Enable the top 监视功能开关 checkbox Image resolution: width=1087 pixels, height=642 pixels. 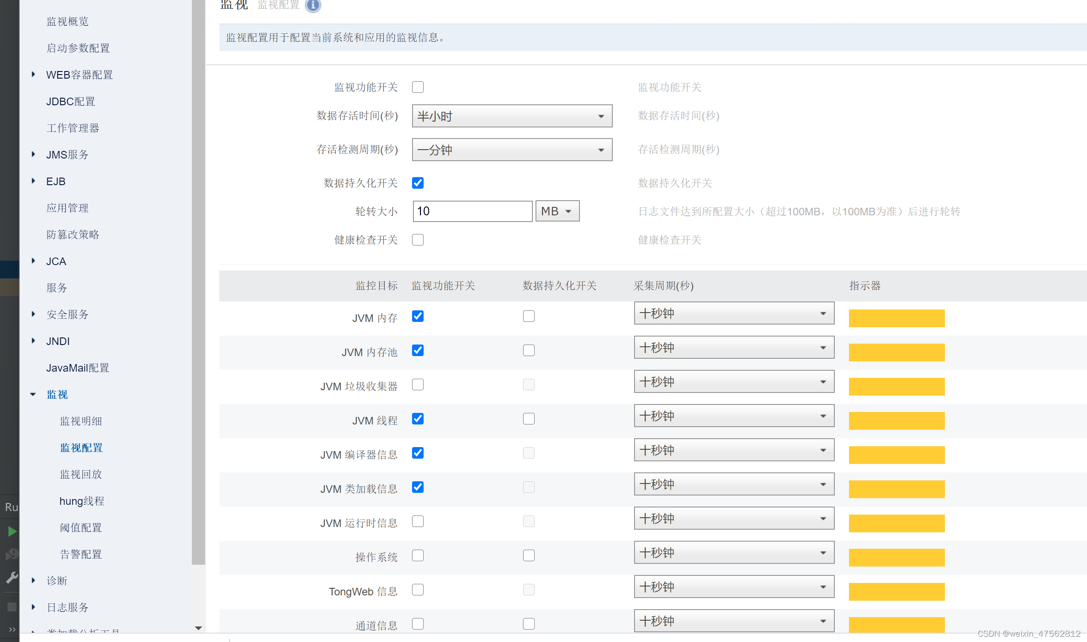[x=418, y=87]
